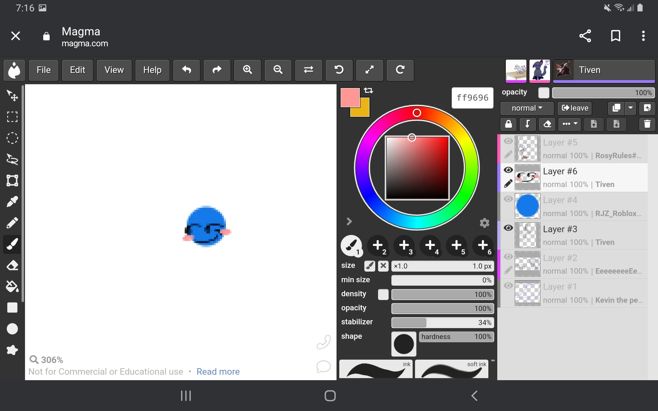
Task: Swap foreground and background colors
Action: pos(368,90)
